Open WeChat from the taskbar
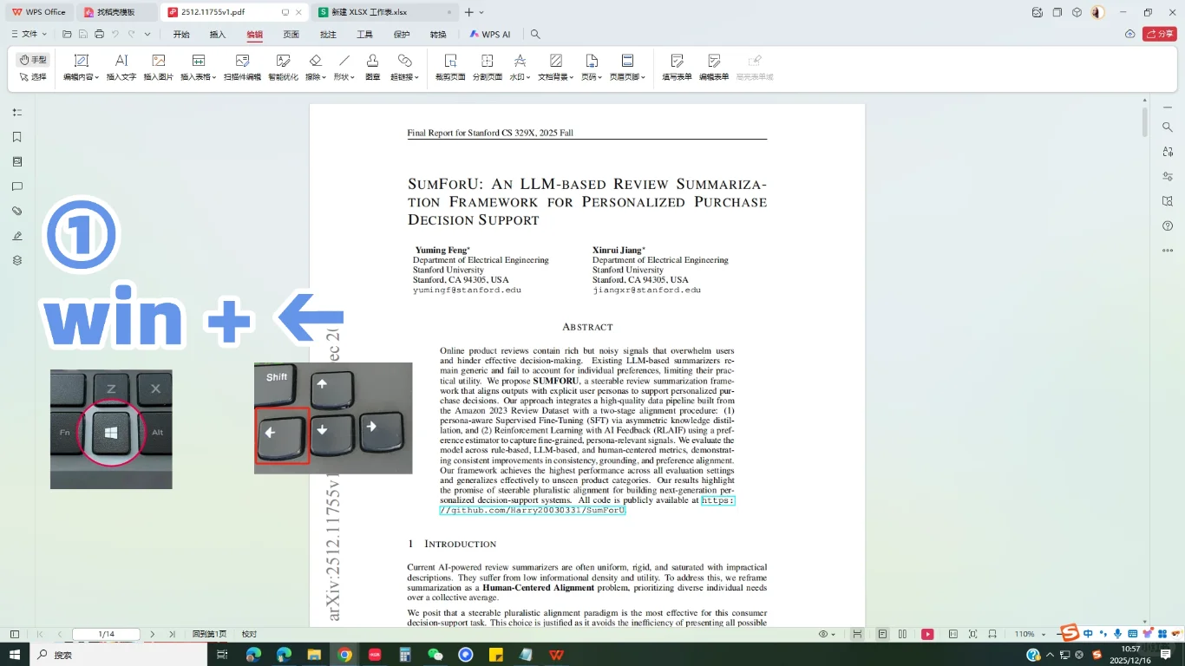1185x666 pixels. 435,655
